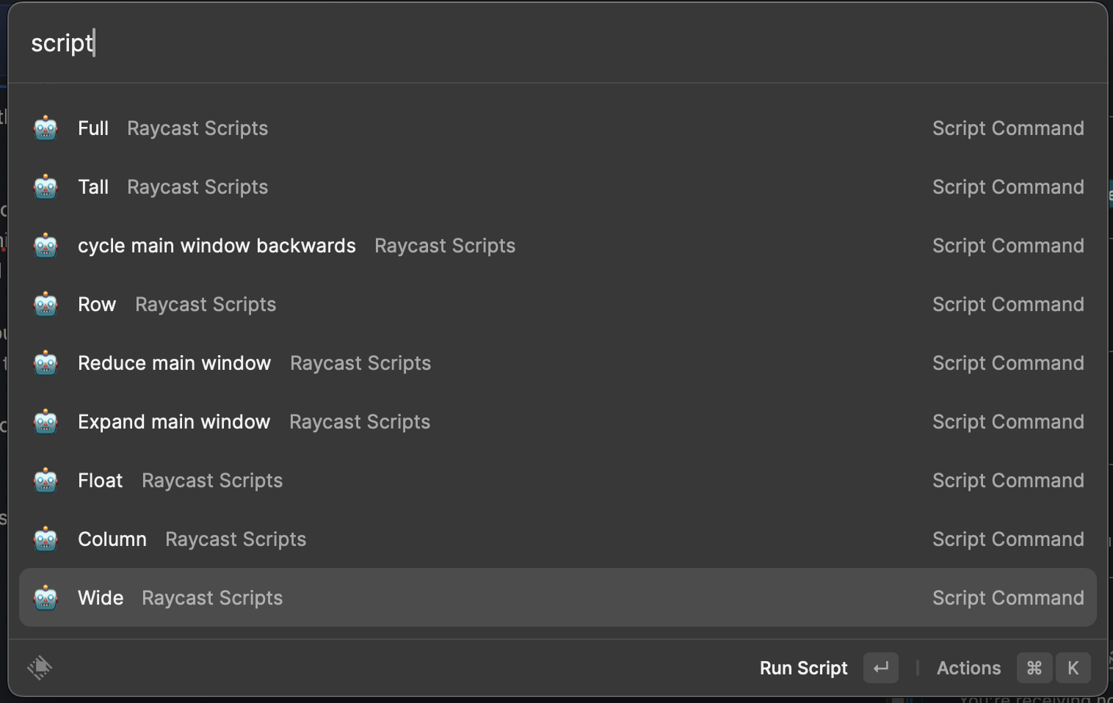Click the robot icon beside the Wide script
1113x703 pixels.
click(45, 597)
